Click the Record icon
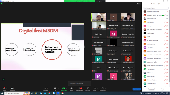Viewport: 170px width, 95px height. pos(71,88)
